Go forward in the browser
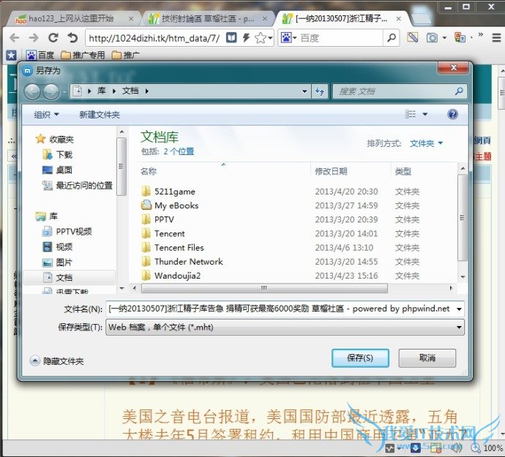Viewport: 505px width, 457px height. (34, 38)
